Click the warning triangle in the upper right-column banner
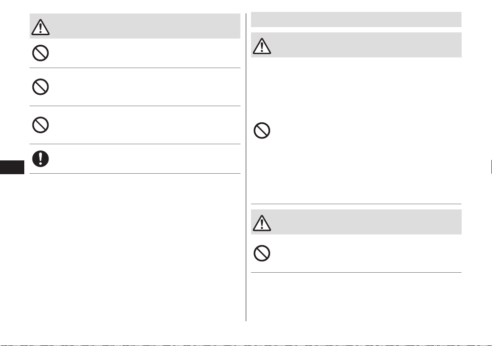 click(x=262, y=46)
